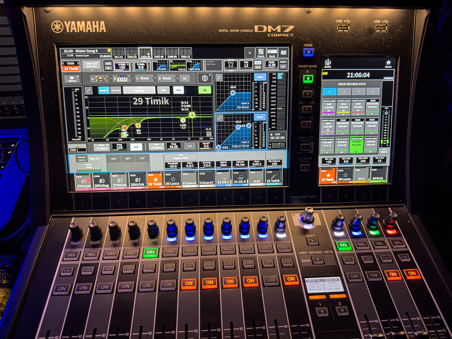The width and height of the screenshot is (452, 339).
Task: Tap the Fader Bank CH 49-60 user key
Action: (x=371, y=145)
